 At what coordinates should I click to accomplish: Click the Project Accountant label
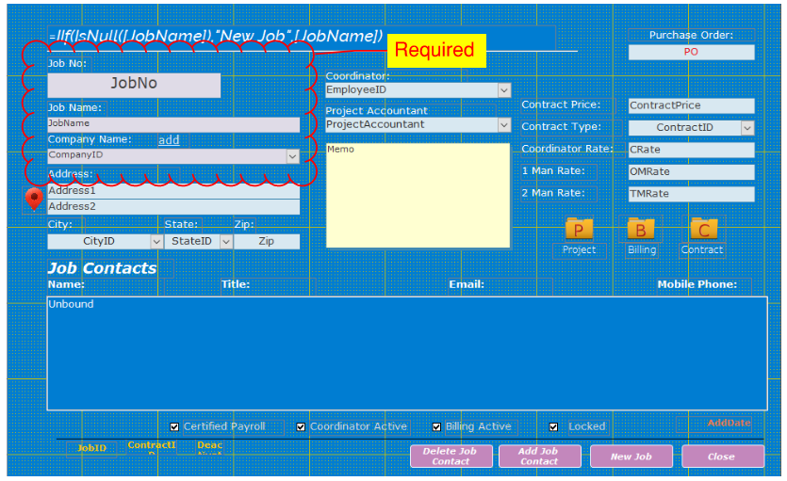point(376,111)
